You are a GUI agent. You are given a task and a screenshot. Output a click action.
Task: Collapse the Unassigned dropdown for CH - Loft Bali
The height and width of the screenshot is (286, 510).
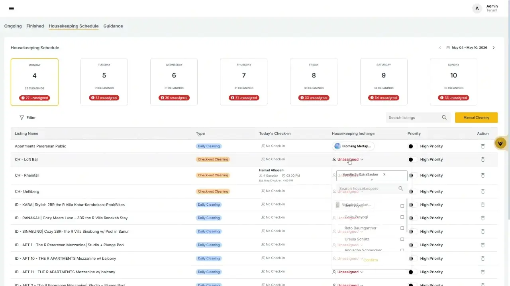pyautogui.click(x=348, y=160)
